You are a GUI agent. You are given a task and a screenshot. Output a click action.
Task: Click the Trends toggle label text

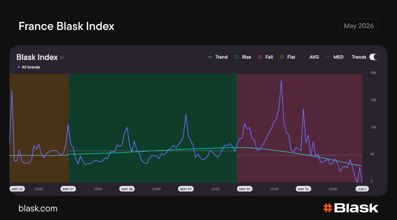click(x=359, y=57)
